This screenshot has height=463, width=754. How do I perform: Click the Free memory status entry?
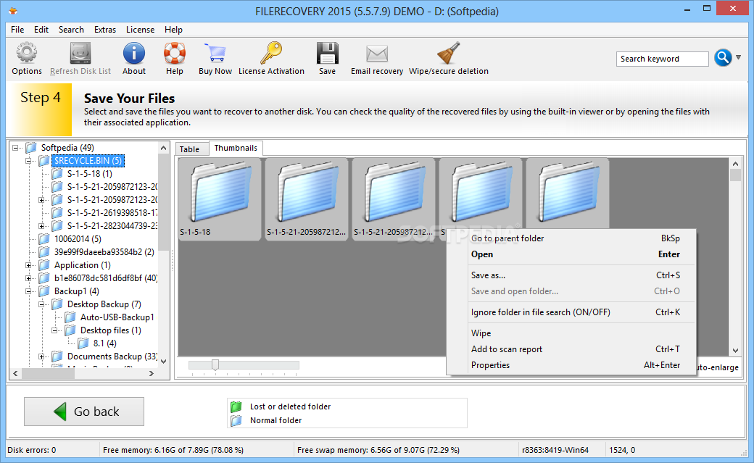coord(173,450)
